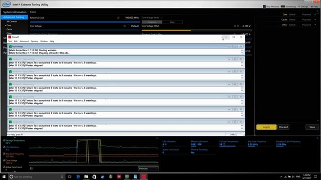Minimize the Main thread child window
This screenshot has width=321, height=180.
(x=229, y=46)
